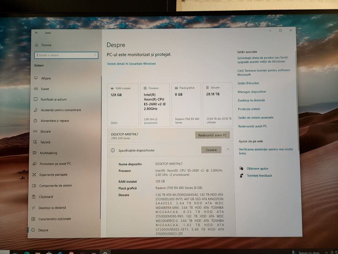The width and height of the screenshot is (338, 254).
Task: Click the Alimentare power icon
Action: pos(36,120)
